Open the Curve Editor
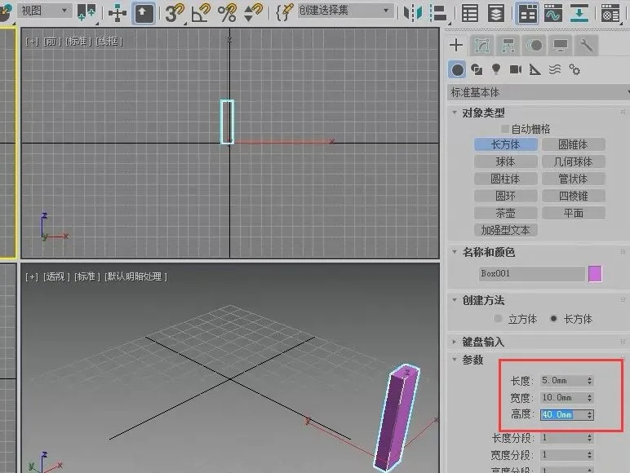This screenshot has width=630, height=473. (553, 13)
